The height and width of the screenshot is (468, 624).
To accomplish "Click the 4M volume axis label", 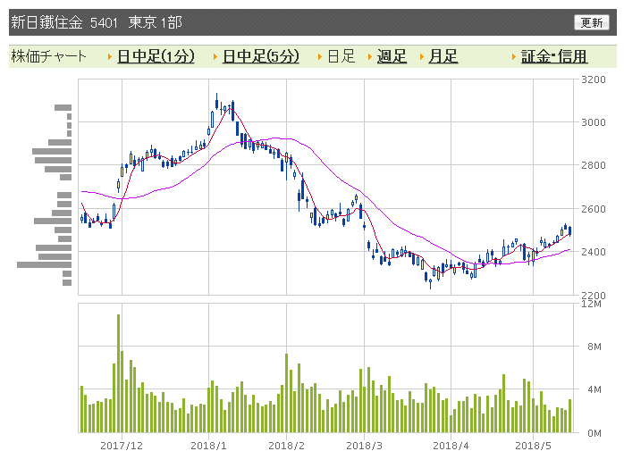I will coord(594,389).
